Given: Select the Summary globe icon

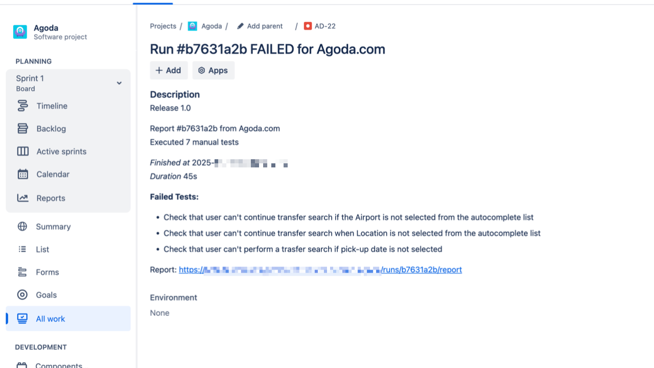Looking at the screenshot, I should (x=22, y=226).
